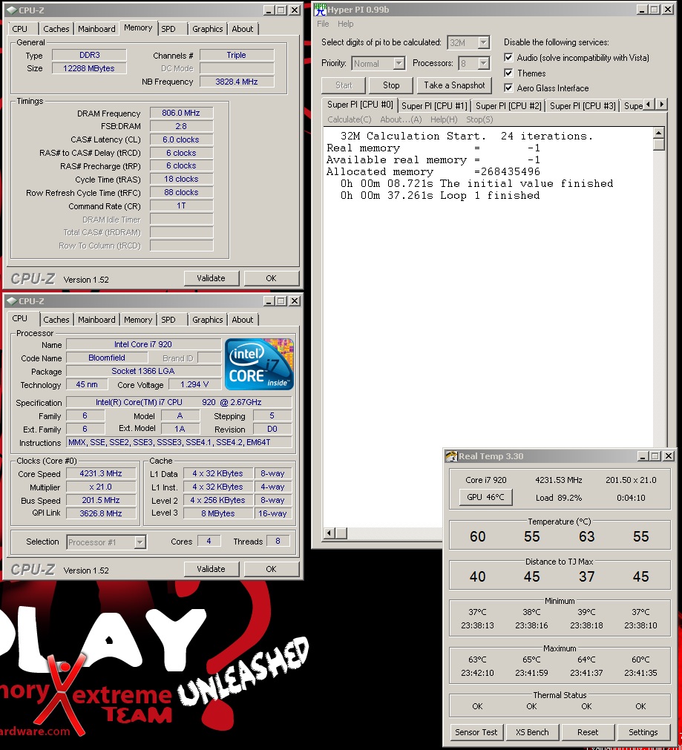Click the NB Frequency 3828.4 MHz value
This screenshot has height=750, width=682.
pyautogui.click(x=237, y=82)
